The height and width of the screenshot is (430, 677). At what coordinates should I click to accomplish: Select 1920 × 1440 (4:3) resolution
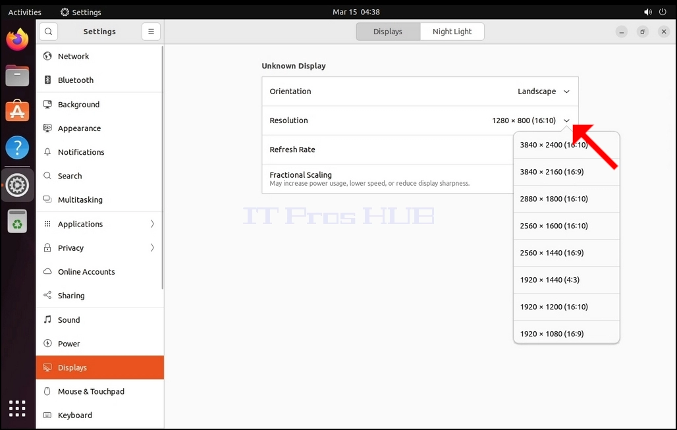pyautogui.click(x=566, y=280)
